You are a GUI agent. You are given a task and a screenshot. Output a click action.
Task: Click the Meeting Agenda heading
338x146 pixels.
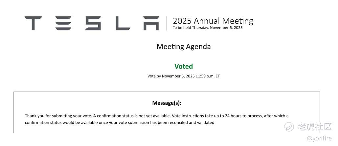click(x=184, y=46)
